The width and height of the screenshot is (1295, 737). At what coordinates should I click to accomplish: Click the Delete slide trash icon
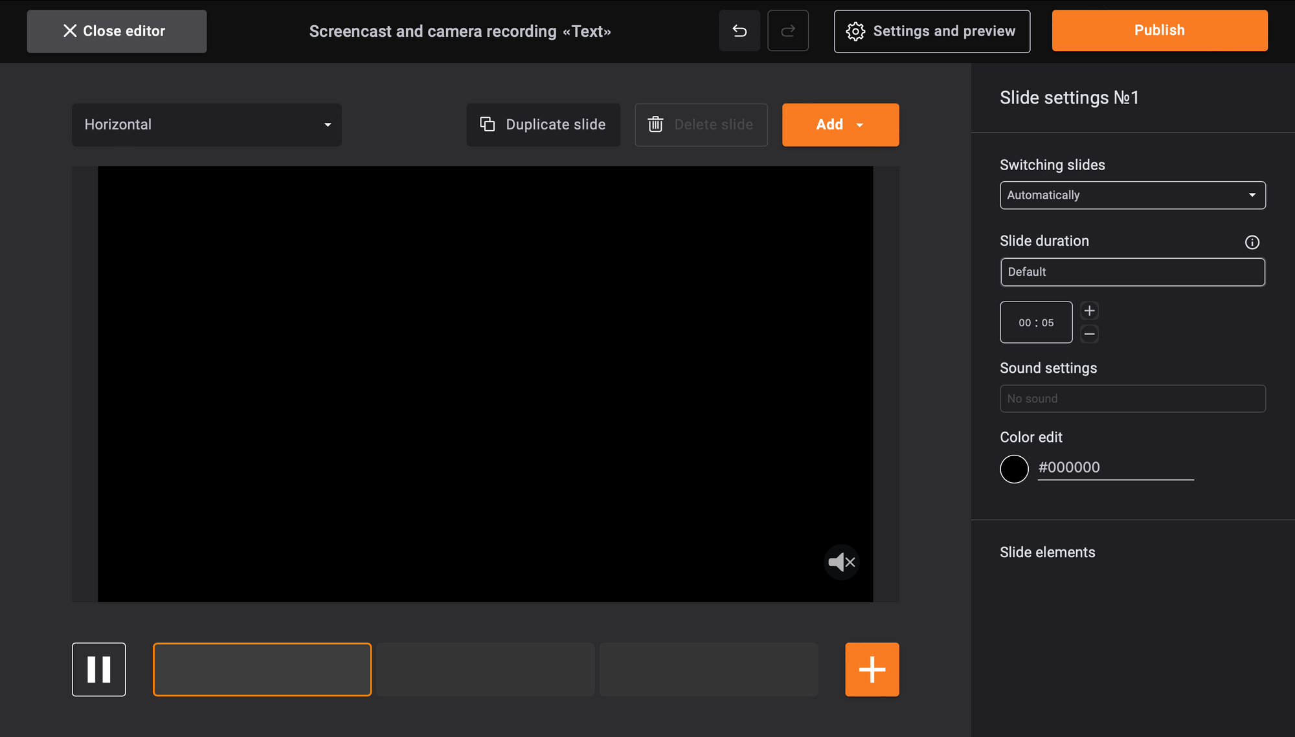coord(656,124)
